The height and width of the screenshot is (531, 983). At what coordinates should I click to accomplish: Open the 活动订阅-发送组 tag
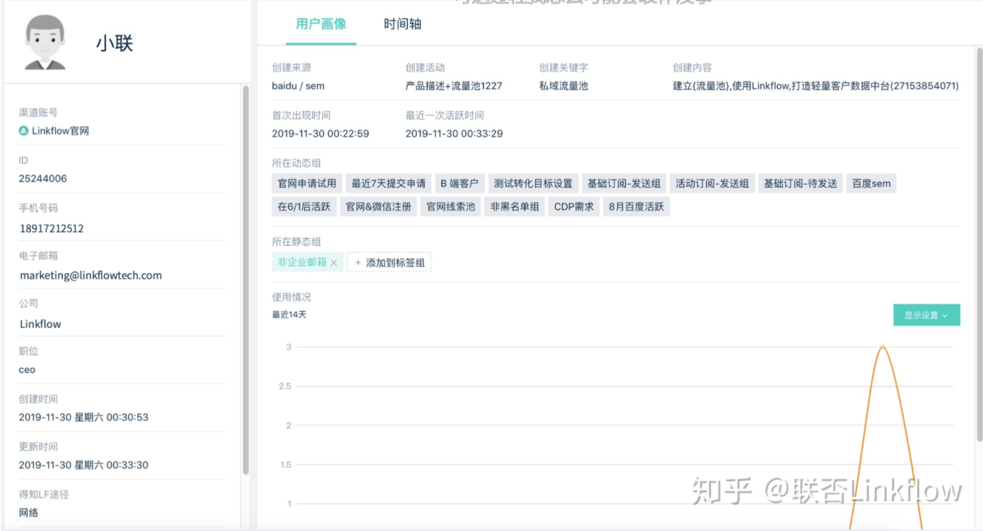712,183
